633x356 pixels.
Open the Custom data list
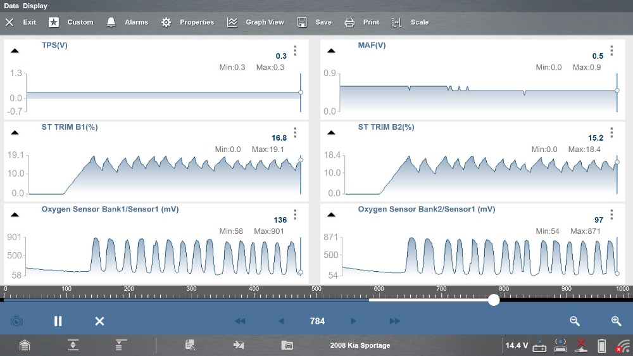72,22
